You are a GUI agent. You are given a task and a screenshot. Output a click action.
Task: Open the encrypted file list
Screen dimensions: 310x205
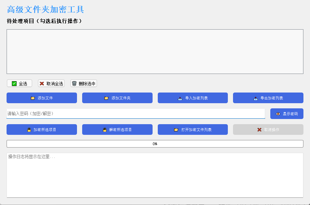[x=193, y=129]
